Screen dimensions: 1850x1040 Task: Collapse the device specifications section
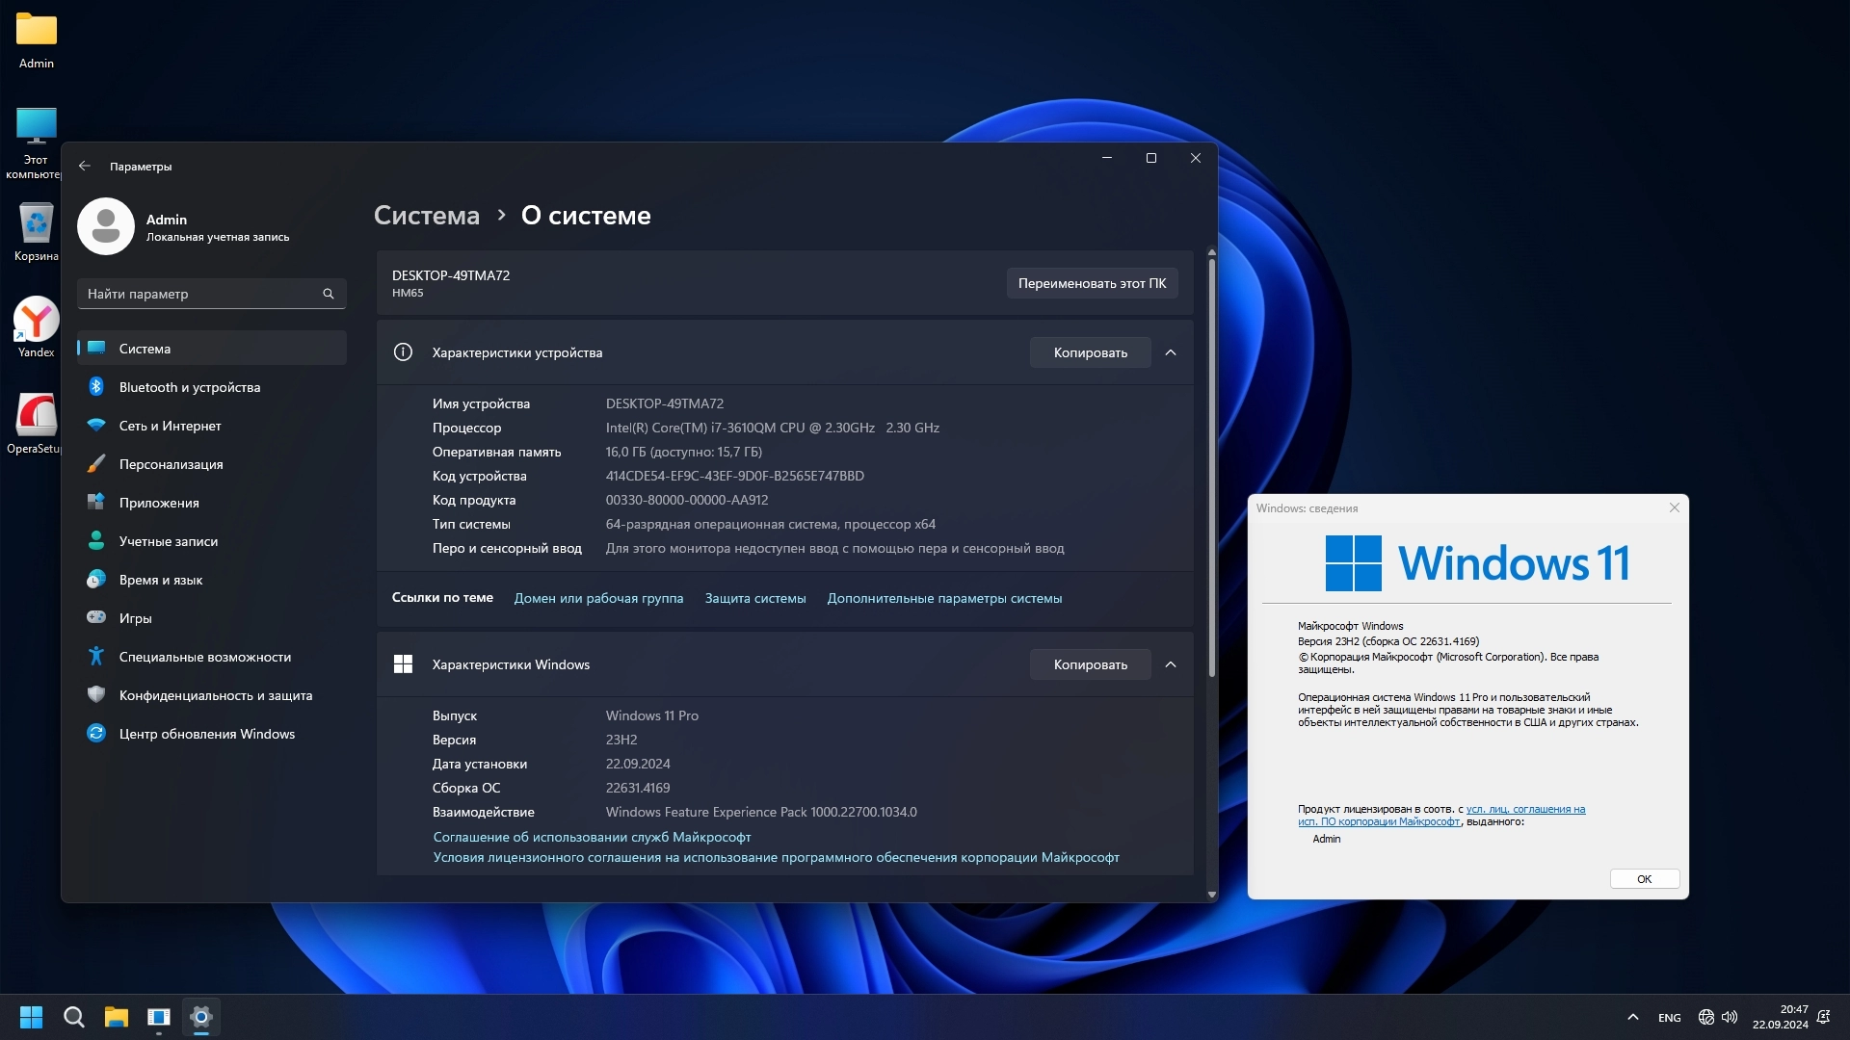[x=1171, y=352]
